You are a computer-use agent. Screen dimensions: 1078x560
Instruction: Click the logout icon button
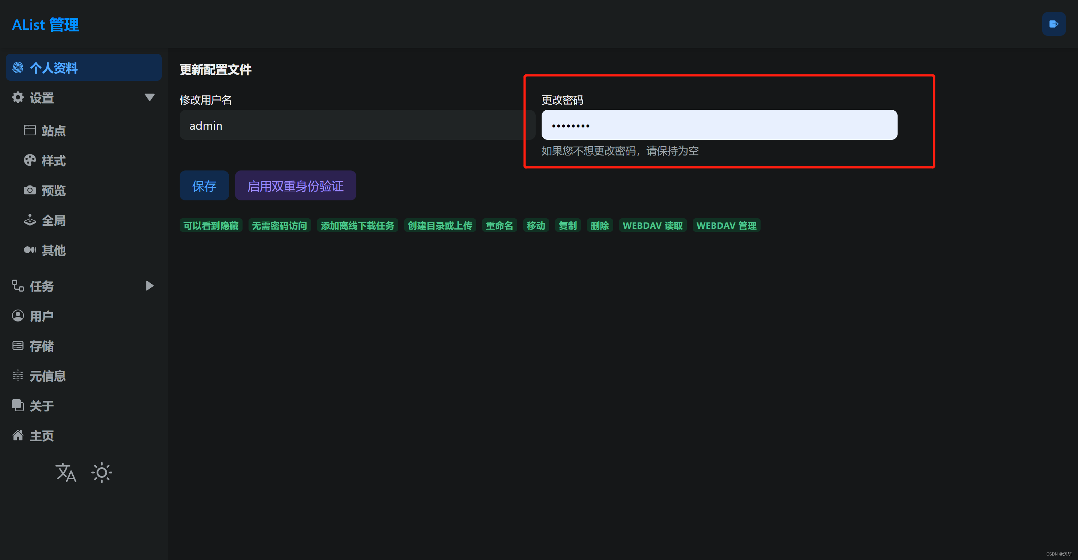(1054, 24)
